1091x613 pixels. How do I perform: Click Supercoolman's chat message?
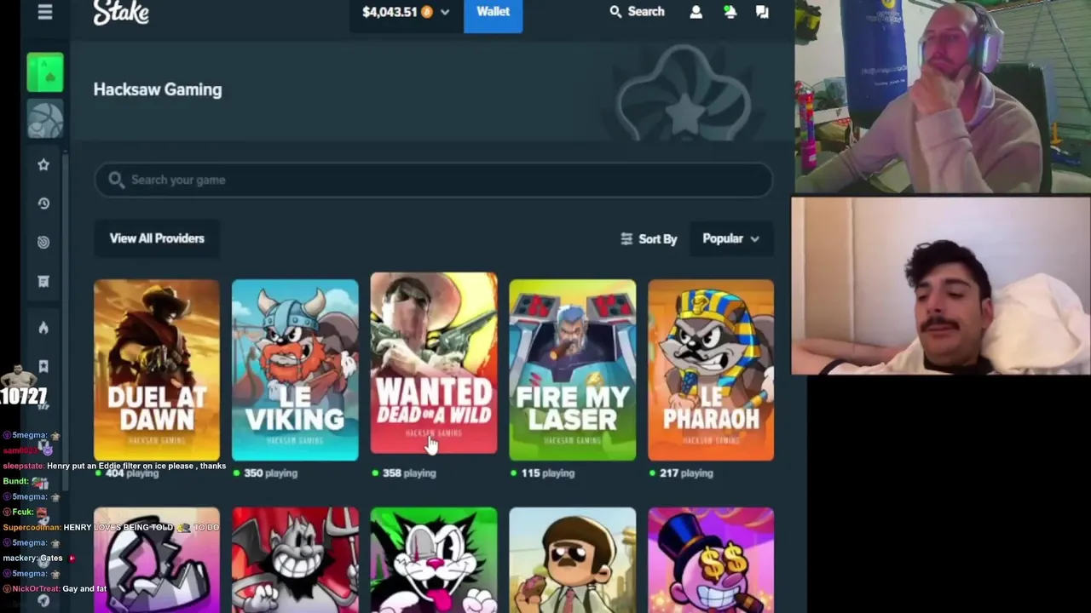point(111,527)
